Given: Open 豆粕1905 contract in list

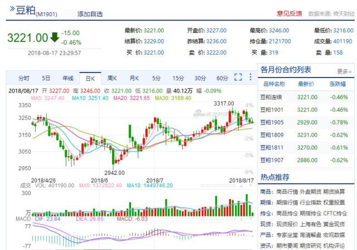Looking at the screenshot, I should [275, 122].
